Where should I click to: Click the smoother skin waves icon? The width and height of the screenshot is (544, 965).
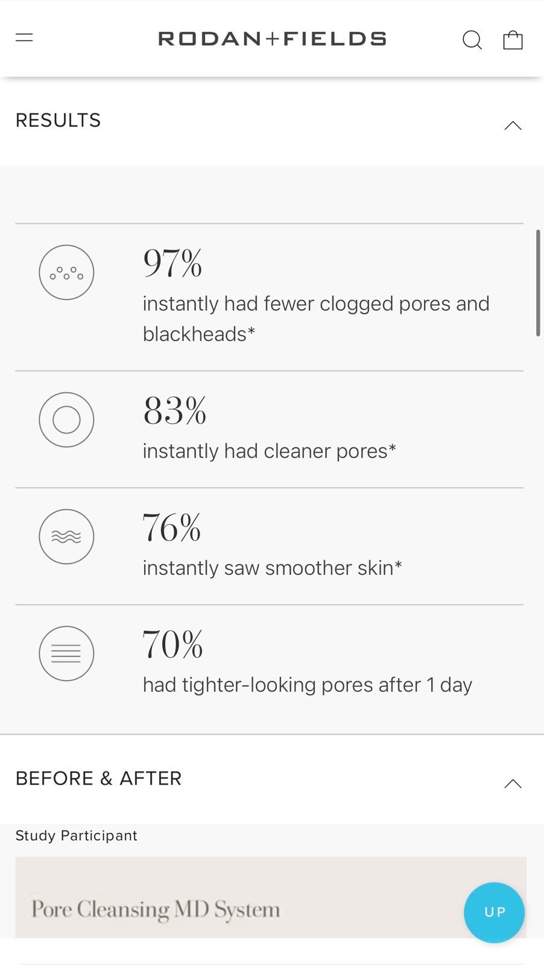[x=66, y=537]
